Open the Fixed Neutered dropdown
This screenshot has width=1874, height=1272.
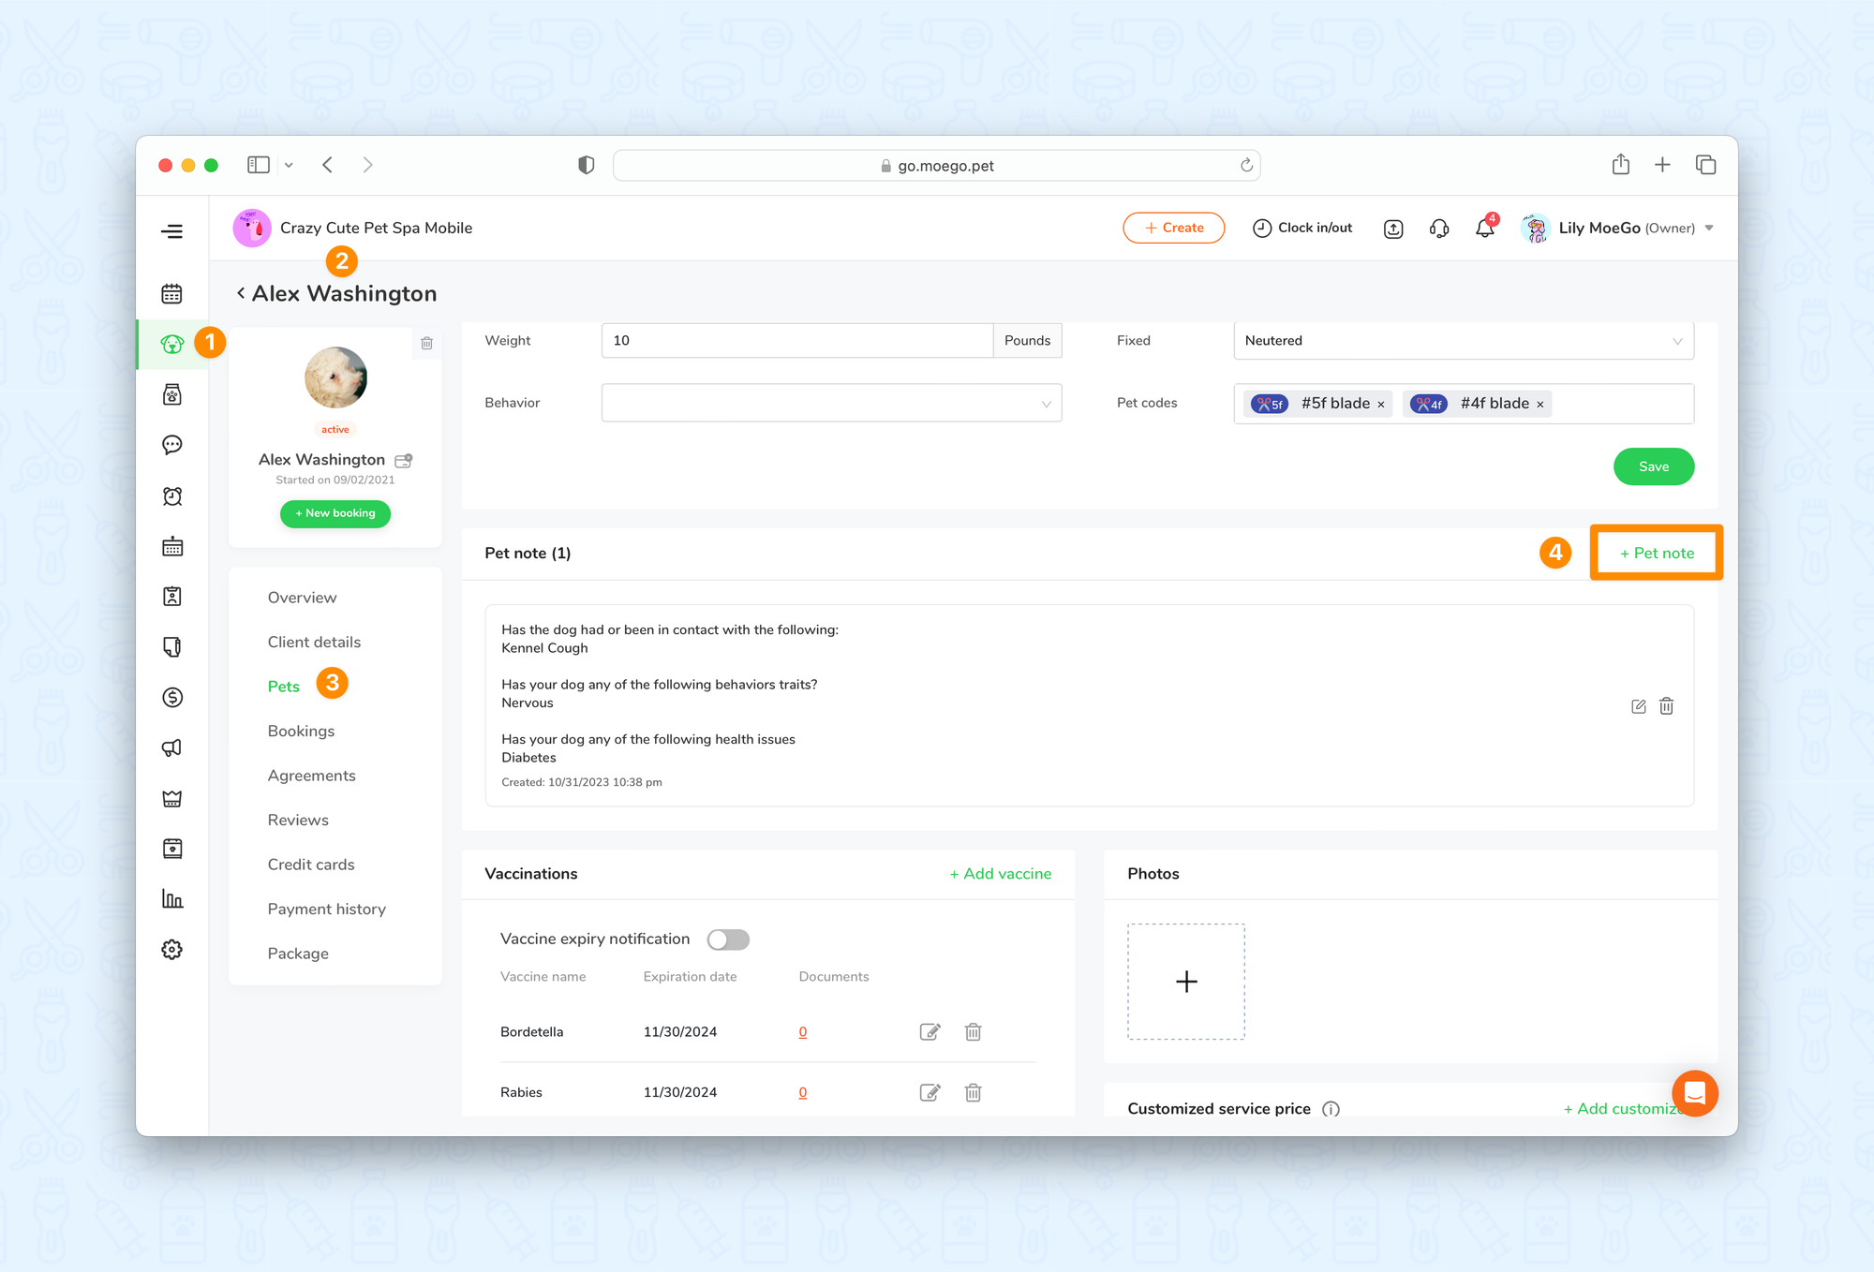[1463, 341]
